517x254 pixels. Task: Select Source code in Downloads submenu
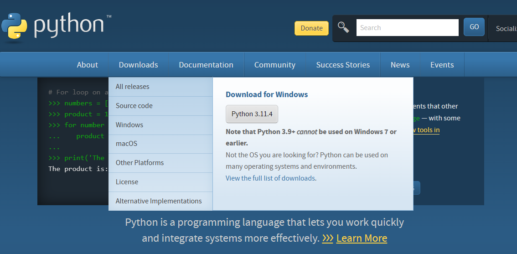coord(160,106)
